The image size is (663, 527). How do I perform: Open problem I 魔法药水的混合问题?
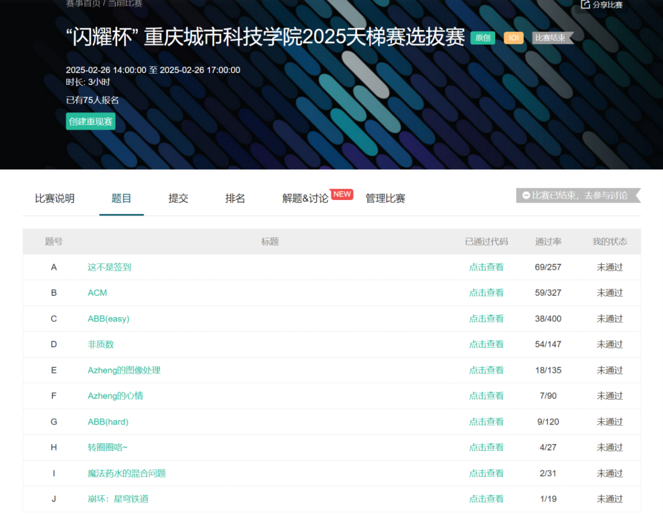[x=127, y=473]
